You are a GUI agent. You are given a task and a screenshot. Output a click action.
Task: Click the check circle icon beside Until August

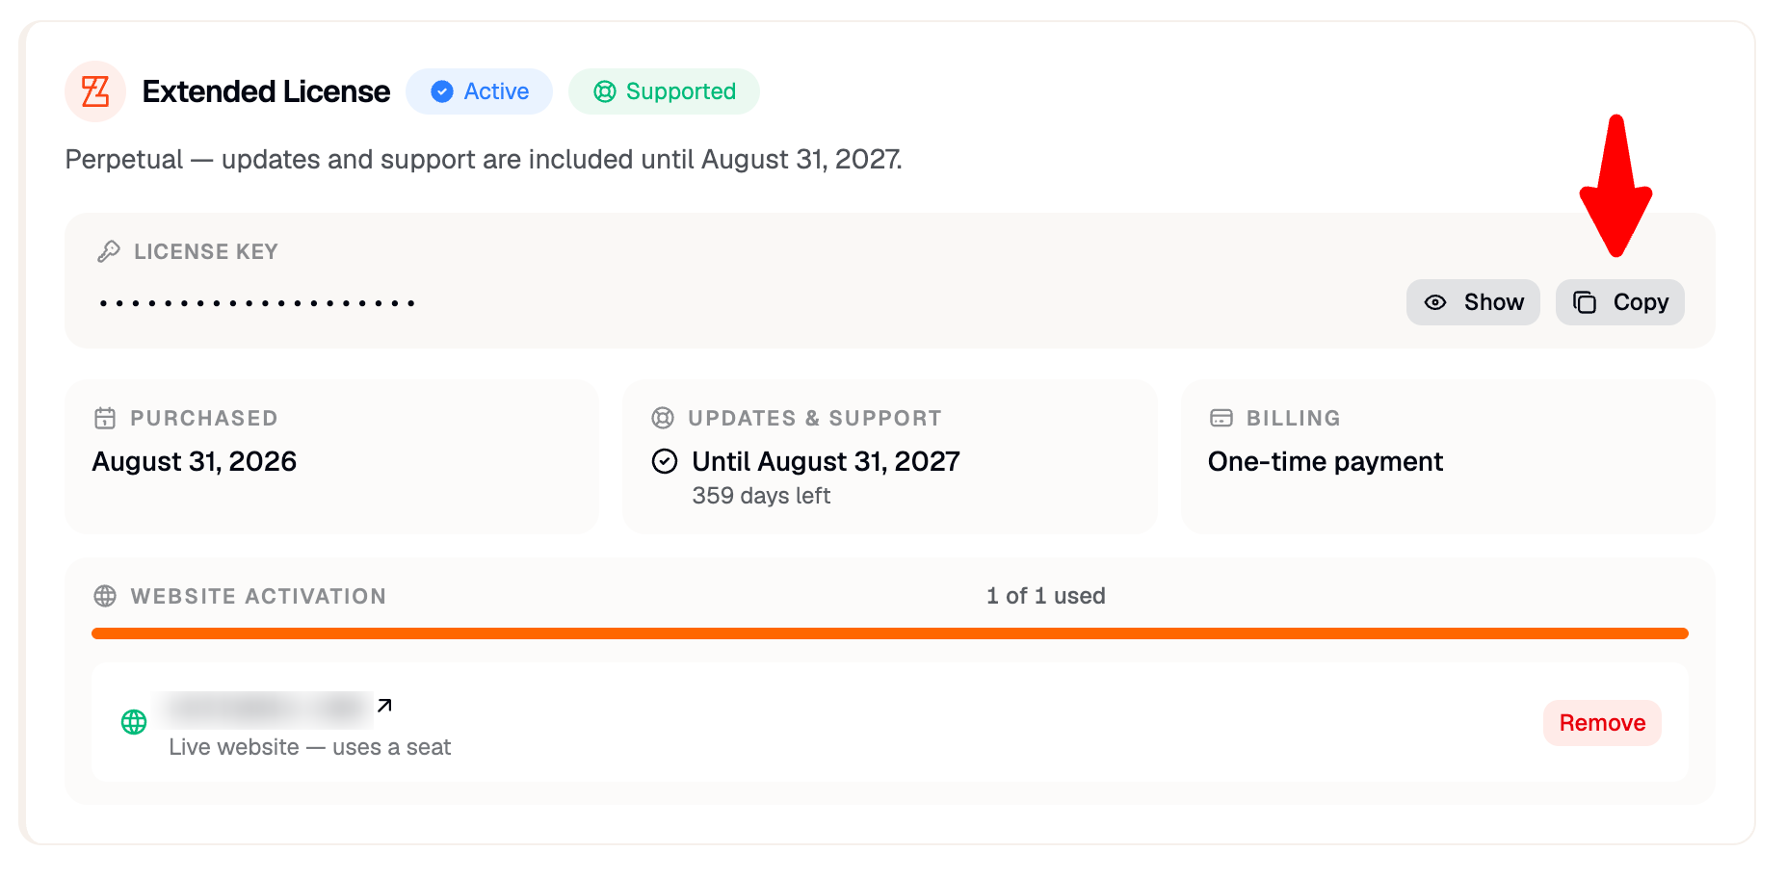[x=665, y=461]
